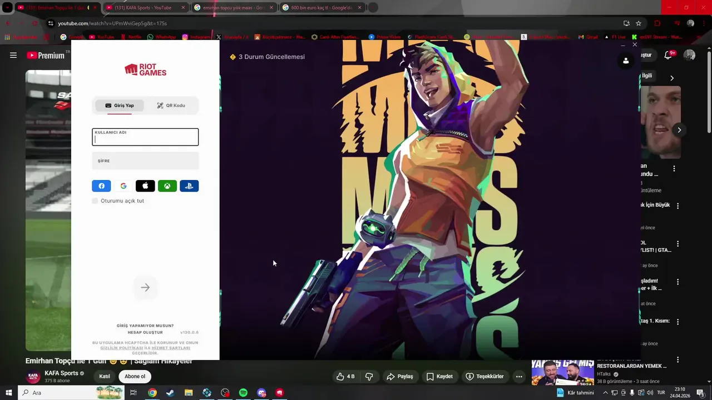Click the Riot Games logo
The width and height of the screenshot is (712, 400).
tap(145, 70)
